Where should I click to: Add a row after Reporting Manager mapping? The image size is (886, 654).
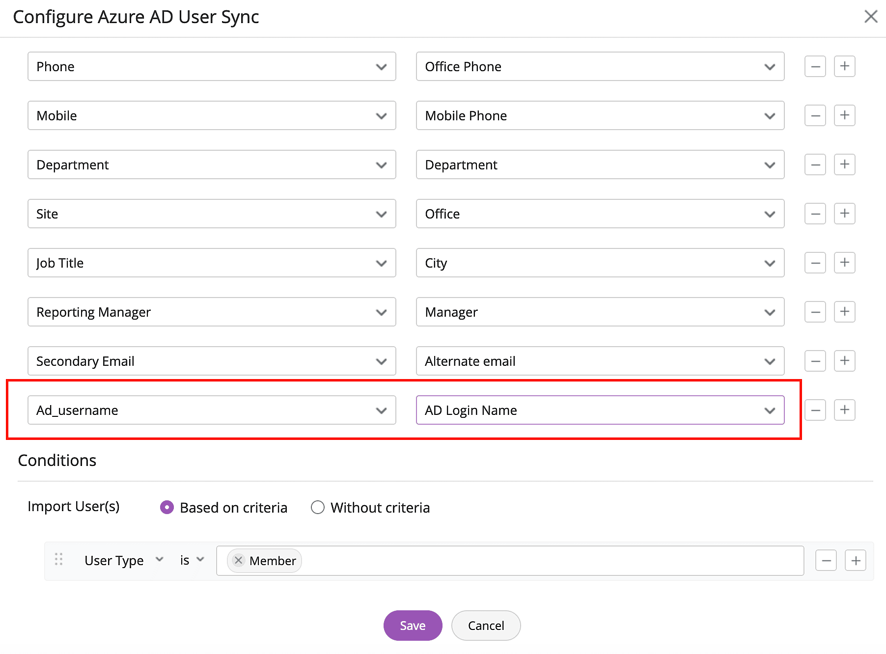[844, 312]
